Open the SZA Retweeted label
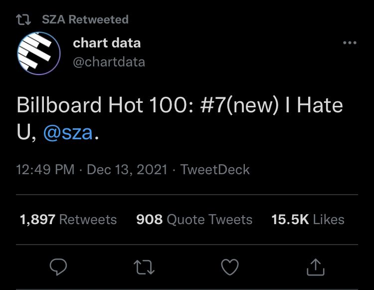 (85, 19)
